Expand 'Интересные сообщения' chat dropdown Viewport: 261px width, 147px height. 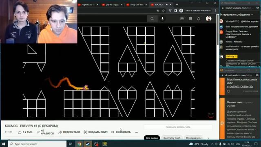[237, 15]
